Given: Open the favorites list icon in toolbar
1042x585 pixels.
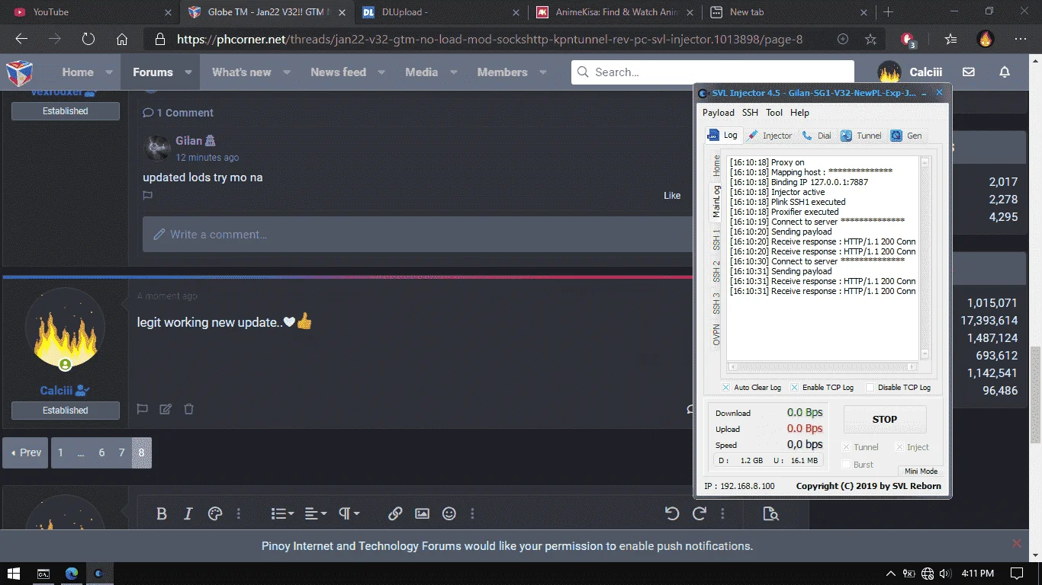Looking at the screenshot, I should 950,40.
